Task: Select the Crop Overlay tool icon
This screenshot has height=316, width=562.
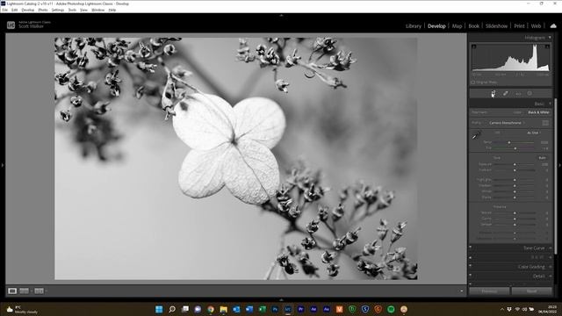Action: tap(494, 94)
